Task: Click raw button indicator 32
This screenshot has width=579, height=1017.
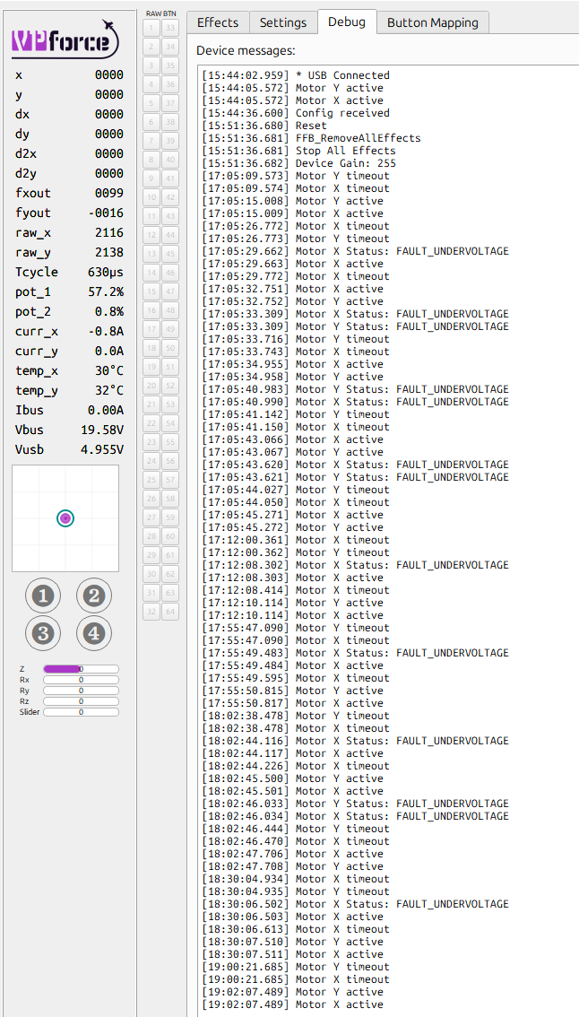Action: 151,612
